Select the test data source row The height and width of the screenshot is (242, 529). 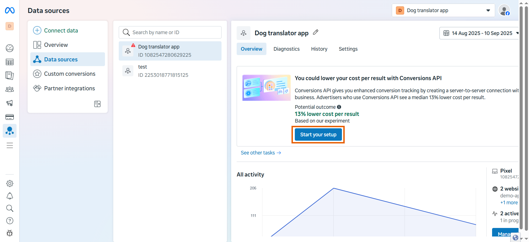(x=170, y=71)
